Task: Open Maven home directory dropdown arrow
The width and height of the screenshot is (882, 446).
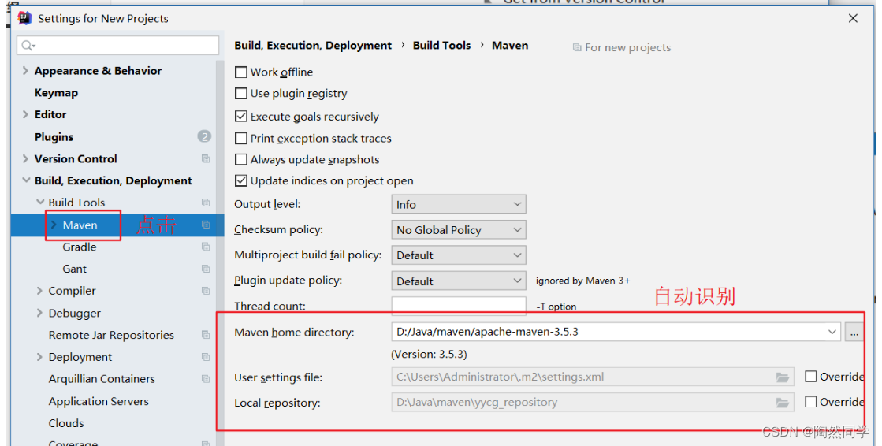Action: [832, 332]
